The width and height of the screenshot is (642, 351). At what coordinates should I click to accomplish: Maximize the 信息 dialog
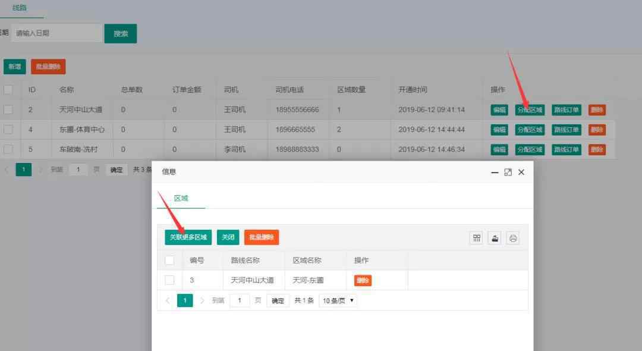[x=508, y=173]
